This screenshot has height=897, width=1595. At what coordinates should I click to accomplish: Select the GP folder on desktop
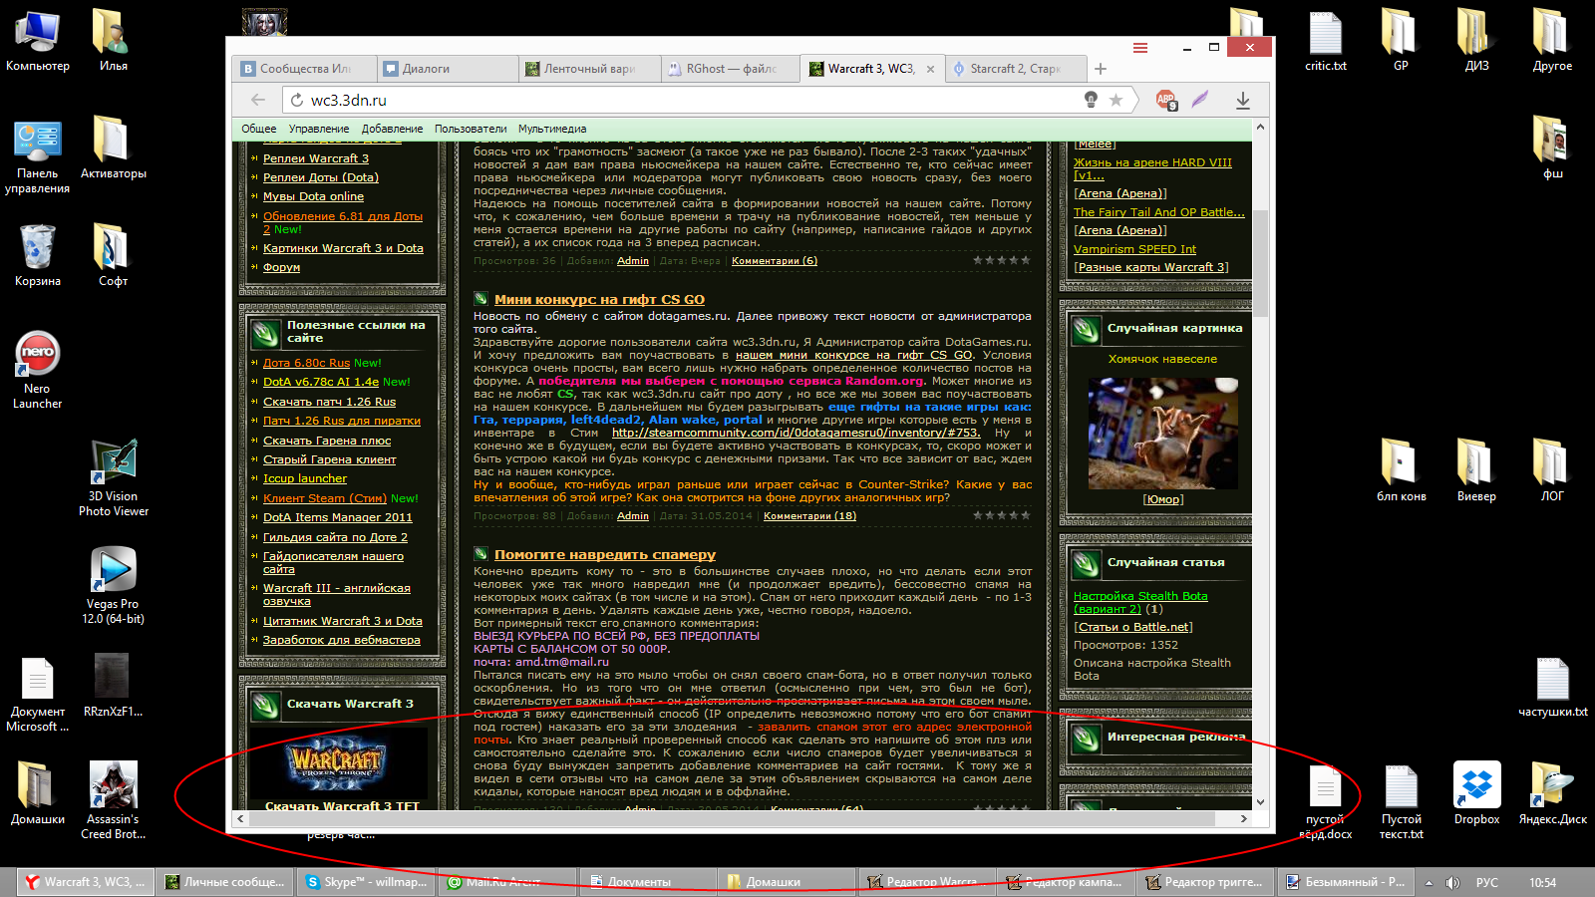1401,40
